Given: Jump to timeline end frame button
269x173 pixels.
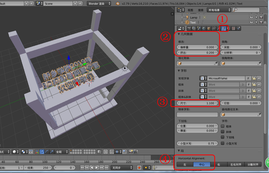Looking at the screenshot, I should click(107, 167).
